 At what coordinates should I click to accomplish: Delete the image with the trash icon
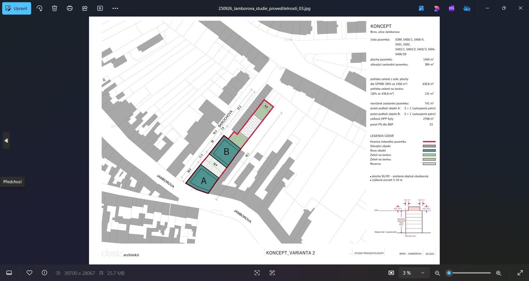pyautogui.click(x=55, y=8)
